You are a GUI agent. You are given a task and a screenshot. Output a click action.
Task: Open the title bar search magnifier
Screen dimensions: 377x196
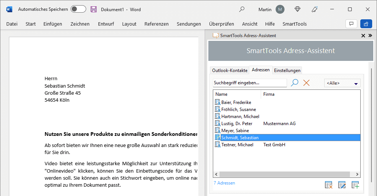click(x=242, y=9)
